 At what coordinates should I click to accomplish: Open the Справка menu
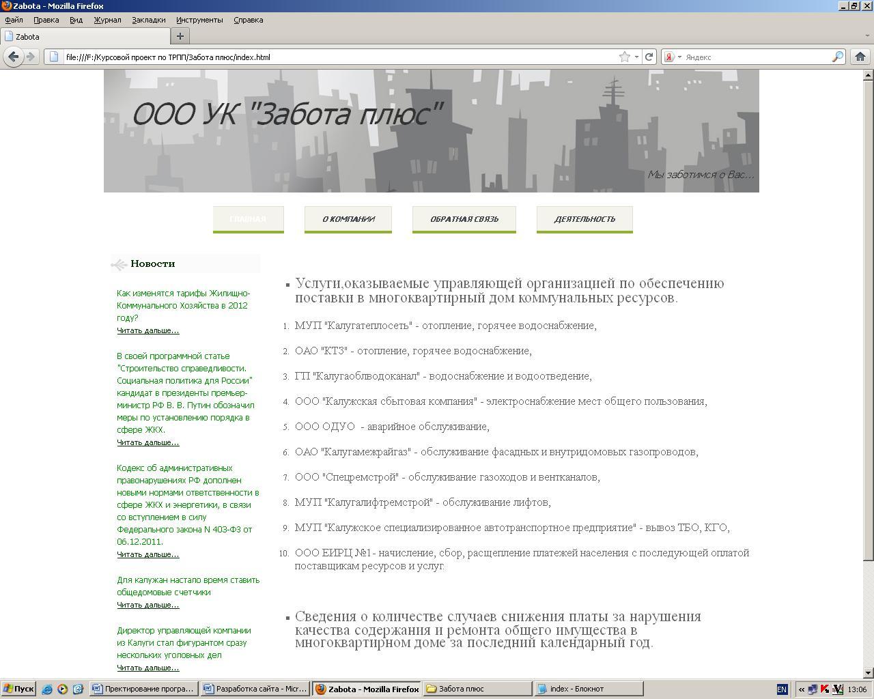248,20
